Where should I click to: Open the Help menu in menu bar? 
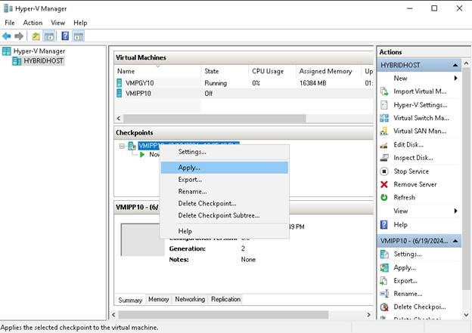point(80,23)
